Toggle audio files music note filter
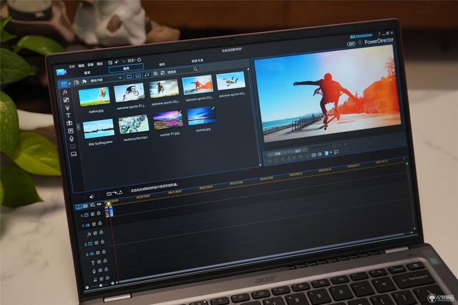This screenshot has height=305, width=458. tap(147, 75)
